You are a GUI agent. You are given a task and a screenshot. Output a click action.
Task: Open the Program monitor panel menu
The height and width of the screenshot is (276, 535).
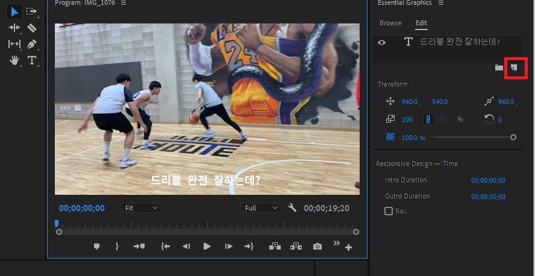(124, 3)
